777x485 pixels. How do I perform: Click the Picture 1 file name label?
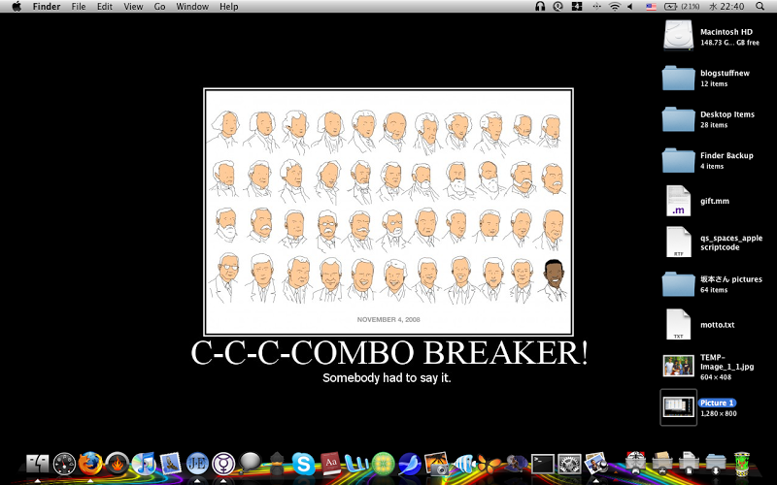coord(717,403)
